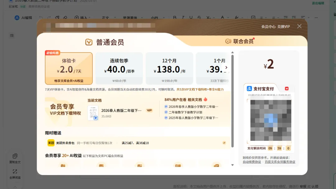Click more options ellipsis in toolbar
This screenshot has width=336, height=189.
pyautogui.click(x=316, y=17)
